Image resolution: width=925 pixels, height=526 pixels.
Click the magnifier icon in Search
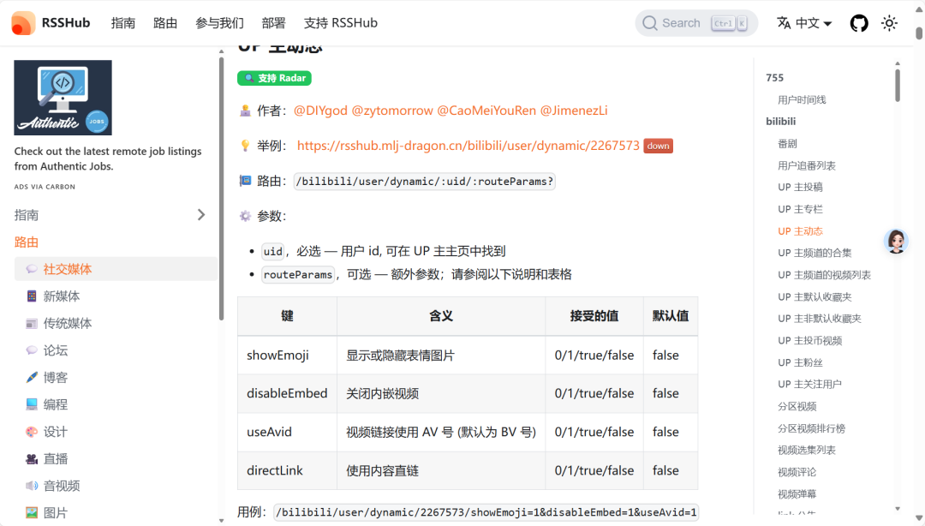(x=649, y=23)
